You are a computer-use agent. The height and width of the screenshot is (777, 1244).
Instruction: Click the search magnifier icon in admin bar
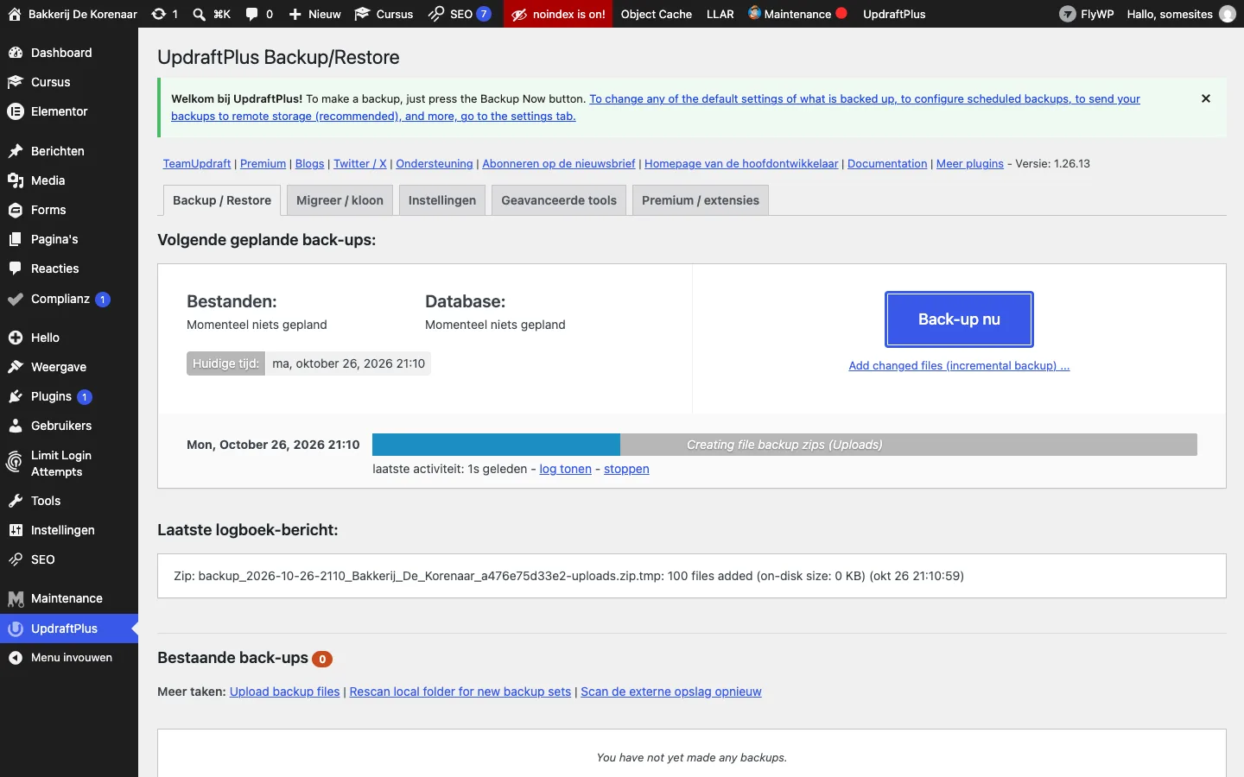(199, 14)
